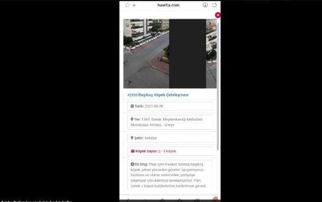Click the padlock site security icon

coord(134,5)
